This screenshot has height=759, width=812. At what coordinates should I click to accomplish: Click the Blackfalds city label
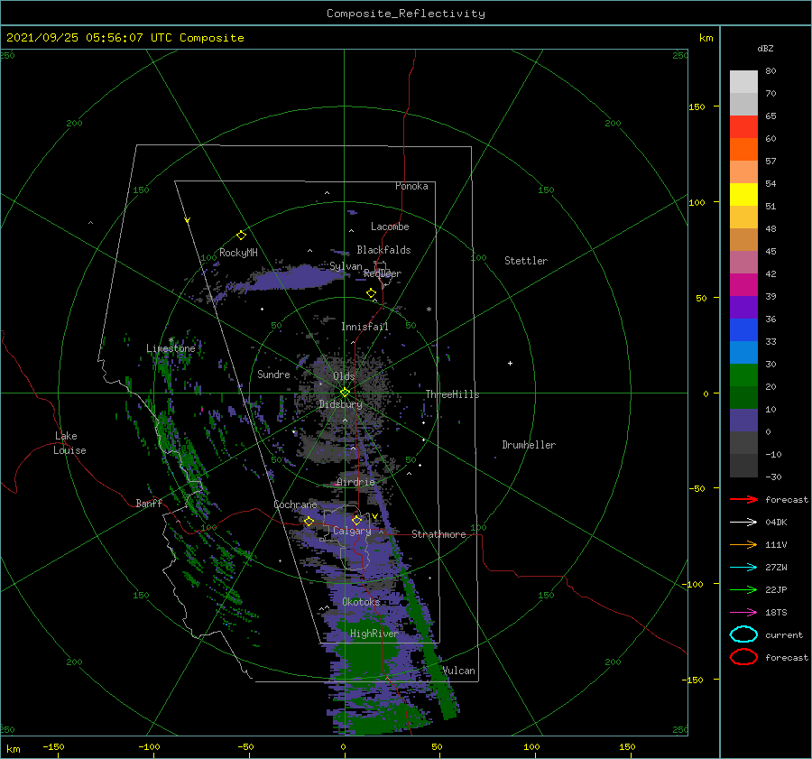pyautogui.click(x=383, y=250)
